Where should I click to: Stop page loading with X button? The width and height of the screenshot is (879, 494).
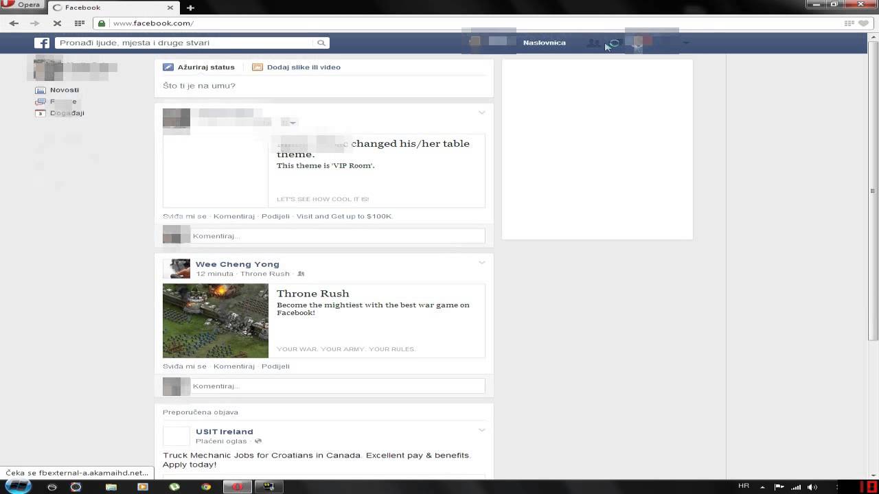point(57,23)
